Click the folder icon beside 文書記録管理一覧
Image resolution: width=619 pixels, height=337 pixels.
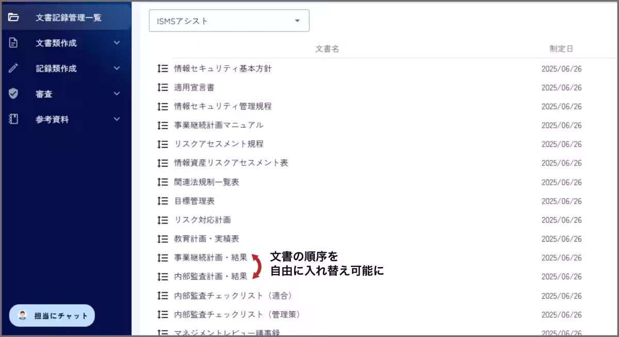coord(12,17)
